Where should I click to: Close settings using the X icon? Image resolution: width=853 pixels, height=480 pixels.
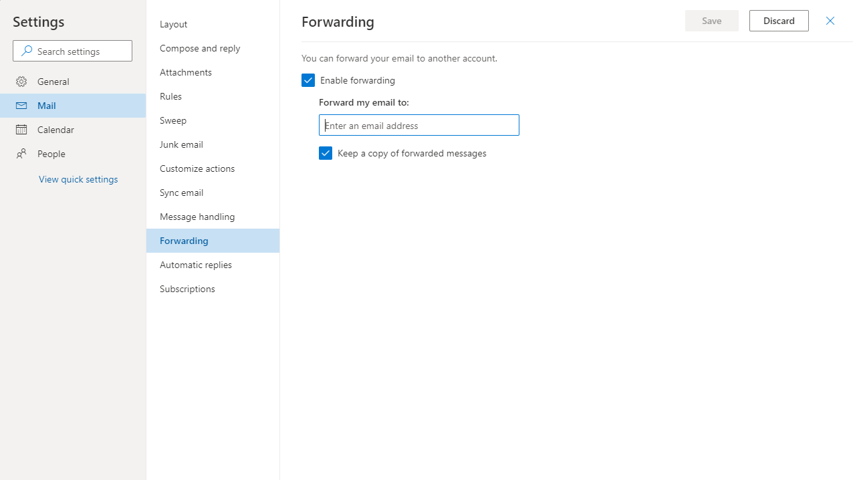(x=830, y=21)
